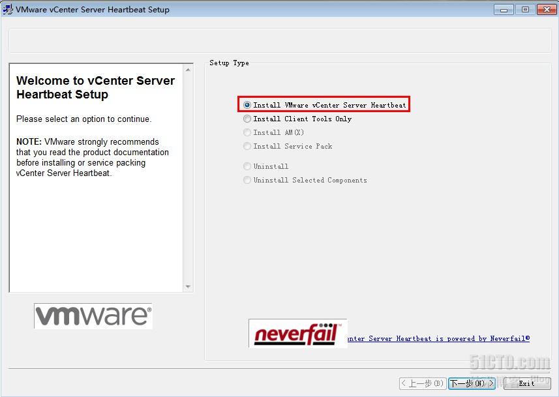Click the 下一步(N) next button
Viewport: 559px width, 397px height.
(x=472, y=383)
